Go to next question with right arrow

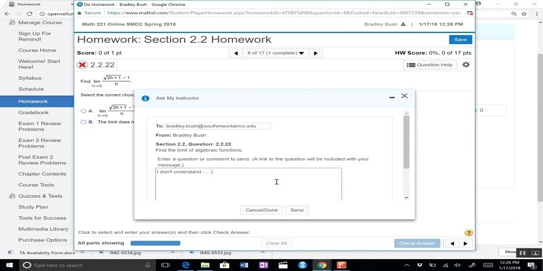click(315, 53)
